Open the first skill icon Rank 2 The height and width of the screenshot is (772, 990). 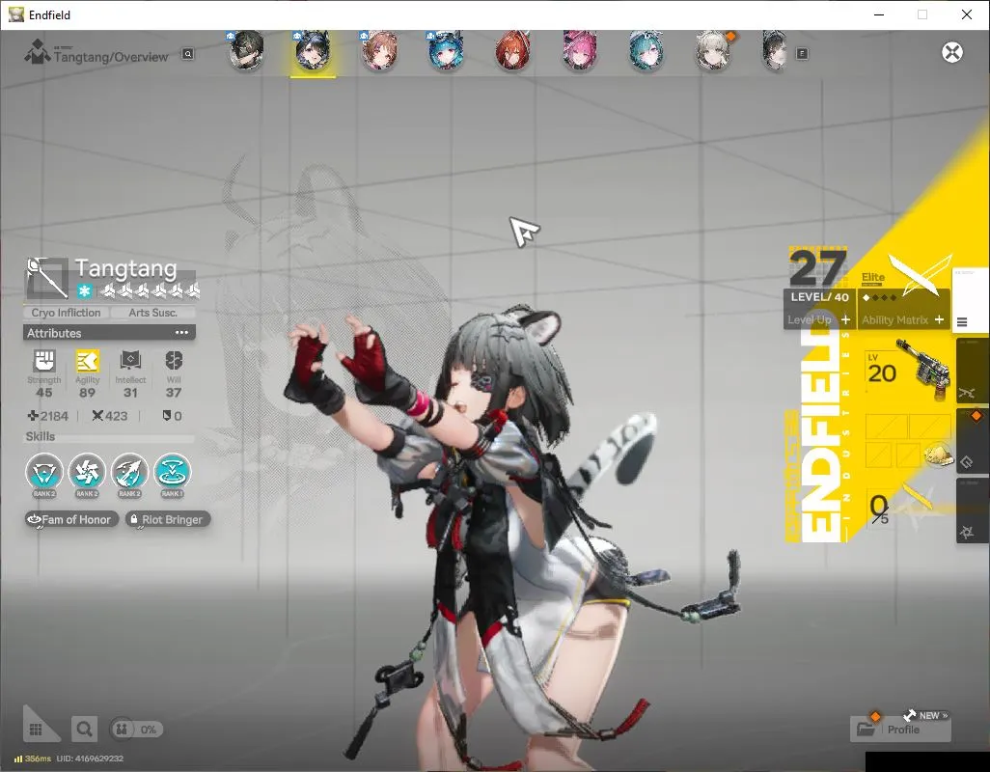click(x=44, y=472)
